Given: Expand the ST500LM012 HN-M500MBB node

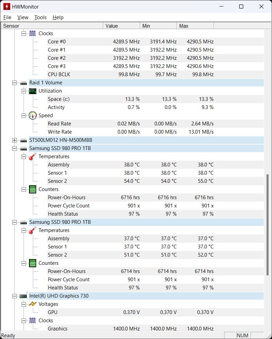Looking at the screenshot, I should 14,140.
